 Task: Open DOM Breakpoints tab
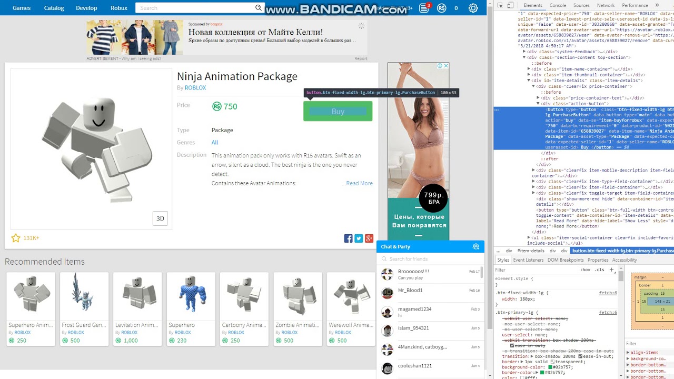click(x=566, y=260)
